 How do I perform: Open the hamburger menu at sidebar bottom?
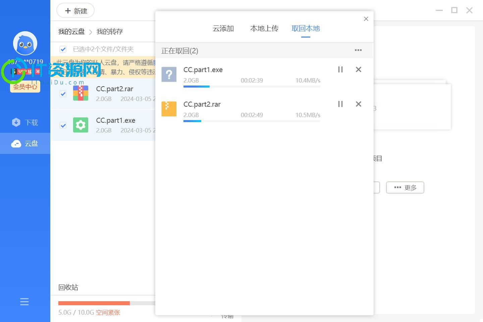pyautogui.click(x=24, y=302)
